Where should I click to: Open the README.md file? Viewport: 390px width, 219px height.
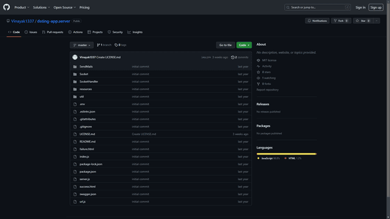tap(88, 142)
